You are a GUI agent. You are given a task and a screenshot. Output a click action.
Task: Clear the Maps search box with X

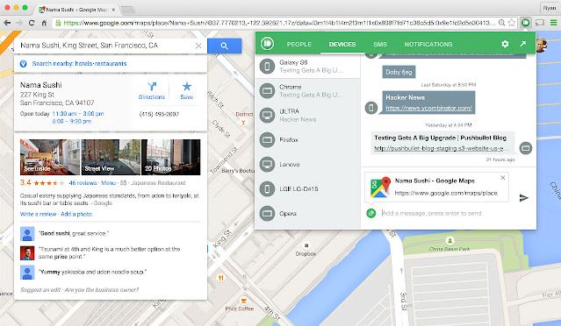point(198,46)
